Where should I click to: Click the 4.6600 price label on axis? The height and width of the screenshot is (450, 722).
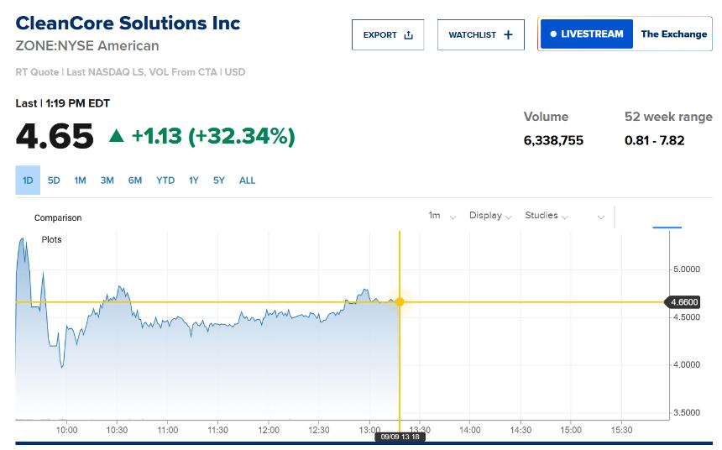tap(683, 302)
